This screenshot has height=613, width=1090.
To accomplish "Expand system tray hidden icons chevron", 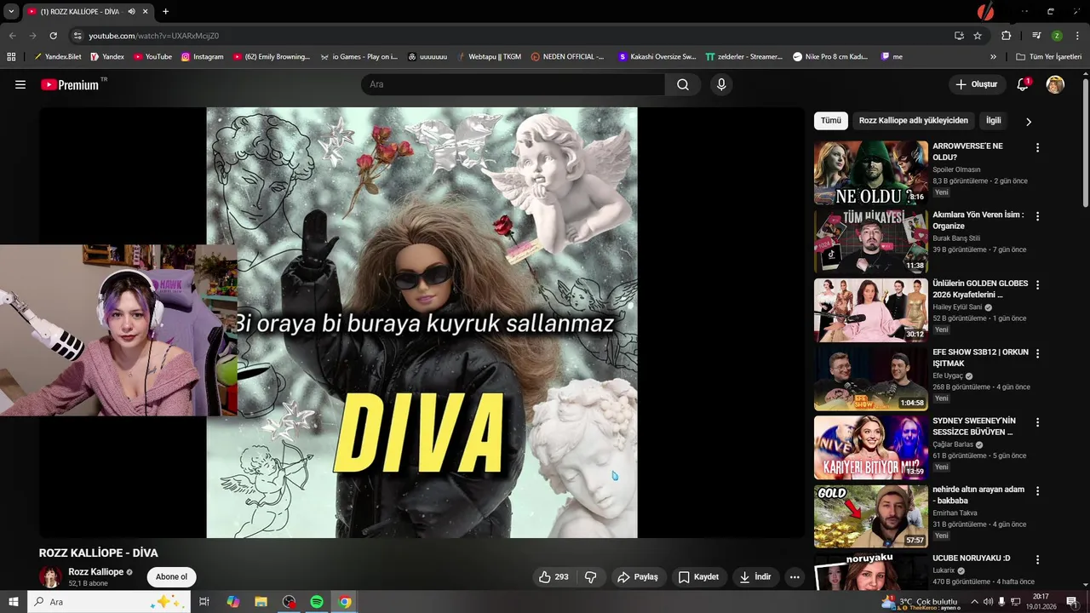I will [974, 602].
